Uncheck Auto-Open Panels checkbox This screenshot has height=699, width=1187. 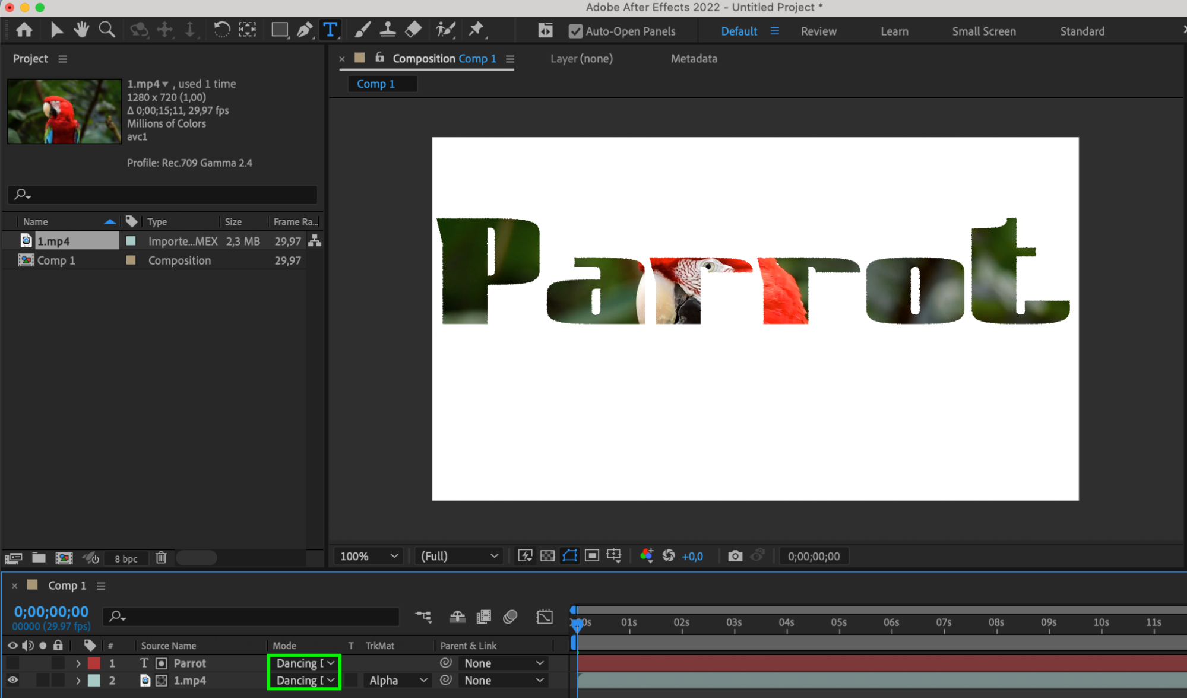click(x=575, y=31)
